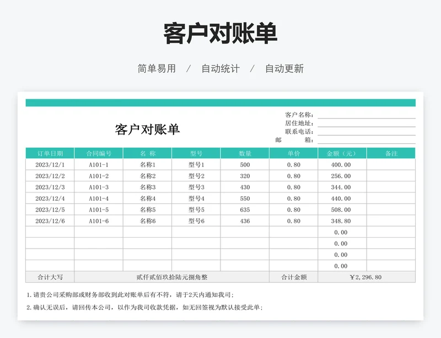The width and height of the screenshot is (441, 338).
Task: Select the 订单日期 column header
Action: [50, 153]
